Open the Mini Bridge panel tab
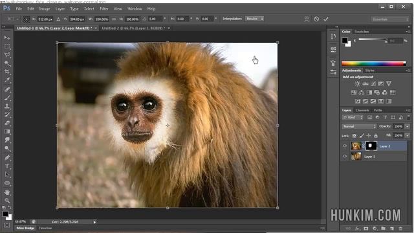414x233 pixels. [x=26, y=228]
